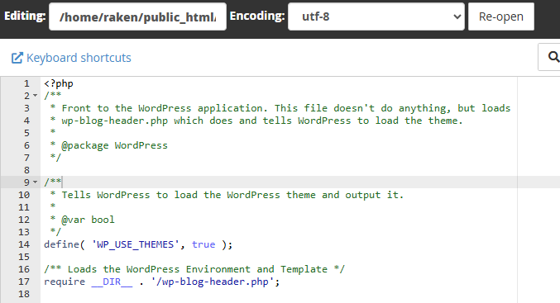Click the Keyboard shortcuts link
The width and height of the screenshot is (560, 303).
click(79, 58)
